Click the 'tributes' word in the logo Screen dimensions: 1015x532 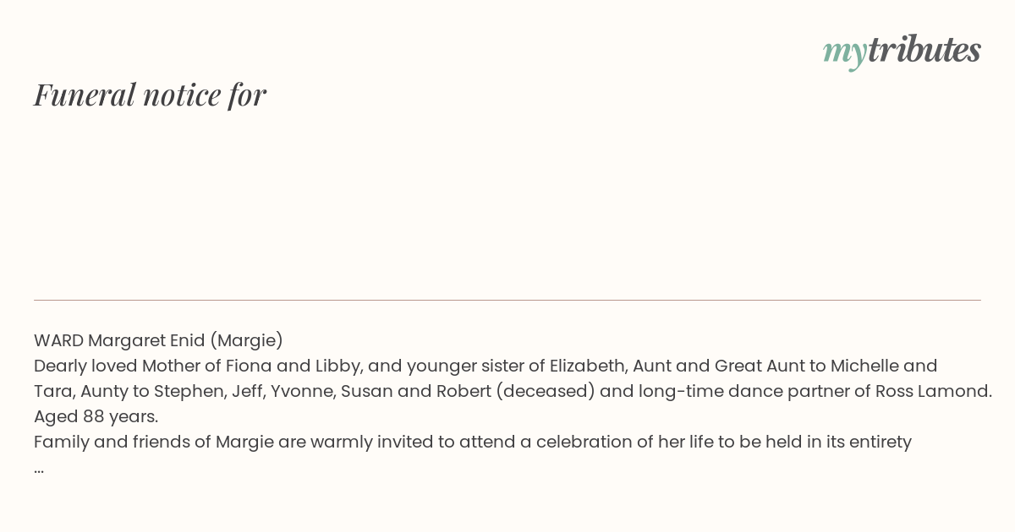(924, 50)
